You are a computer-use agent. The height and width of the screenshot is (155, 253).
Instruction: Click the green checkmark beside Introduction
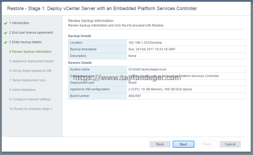pyautogui.click(x=6, y=23)
